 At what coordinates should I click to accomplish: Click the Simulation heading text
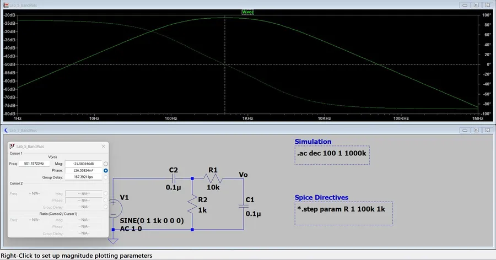pyautogui.click(x=313, y=142)
